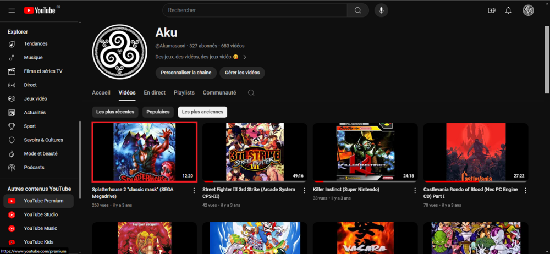Click Gérer les vidéos button
550x254 pixels.
tap(242, 73)
